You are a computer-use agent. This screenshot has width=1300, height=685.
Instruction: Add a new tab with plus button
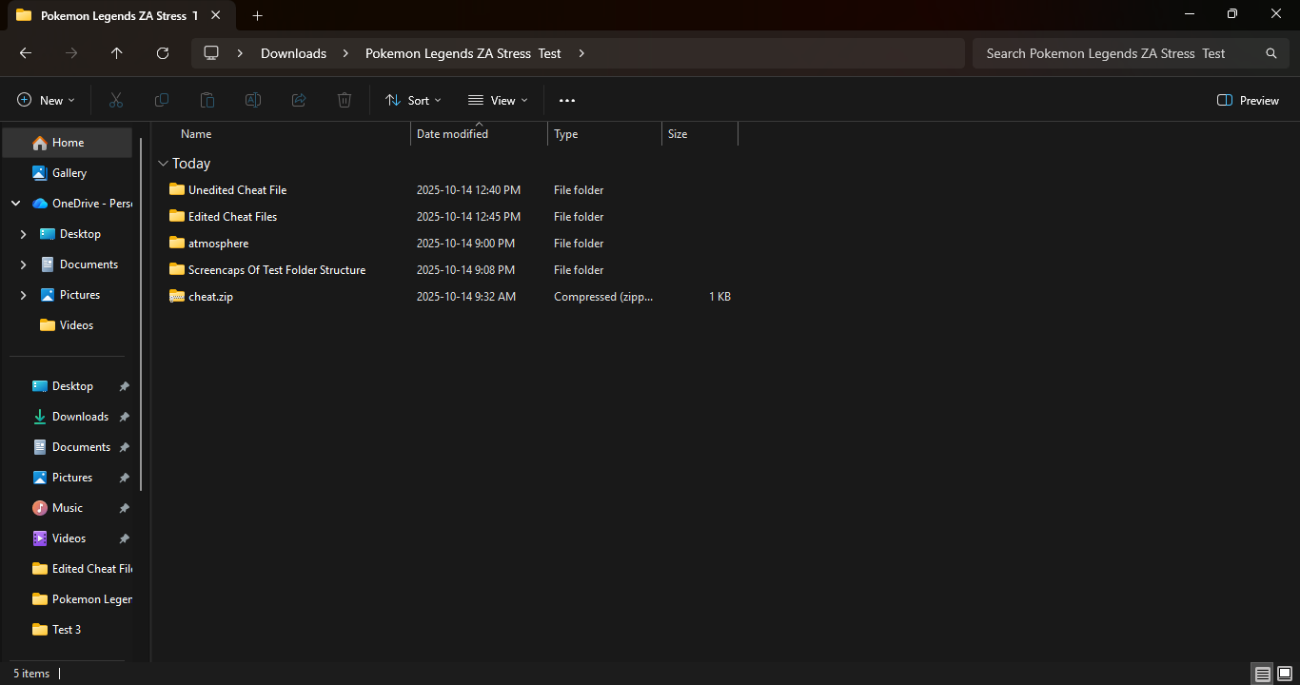click(x=257, y=15)
